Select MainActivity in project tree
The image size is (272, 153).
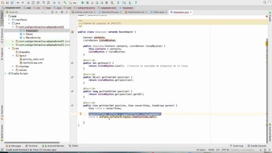pos(33,38)
